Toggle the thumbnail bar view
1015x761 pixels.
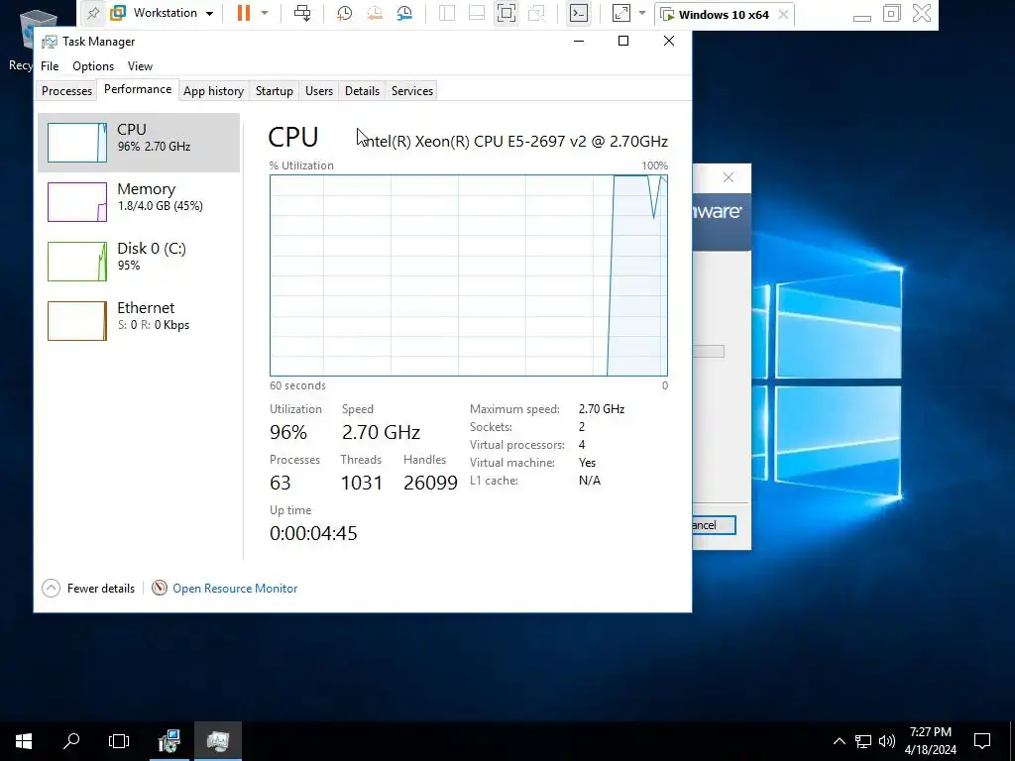point(477,13)
